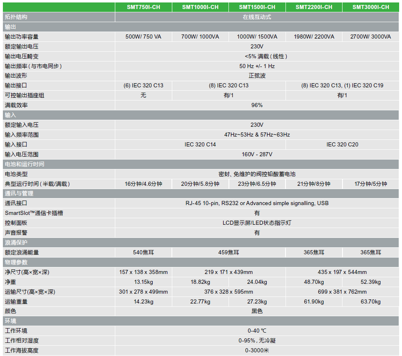
Task: Select the IEC 320 C20 cell
Action: [x=342, y=144]
